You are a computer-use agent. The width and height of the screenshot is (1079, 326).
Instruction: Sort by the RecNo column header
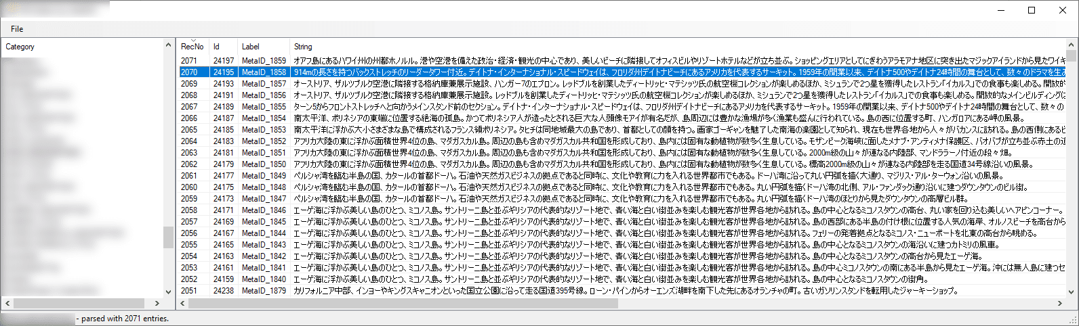pos(192,47)
